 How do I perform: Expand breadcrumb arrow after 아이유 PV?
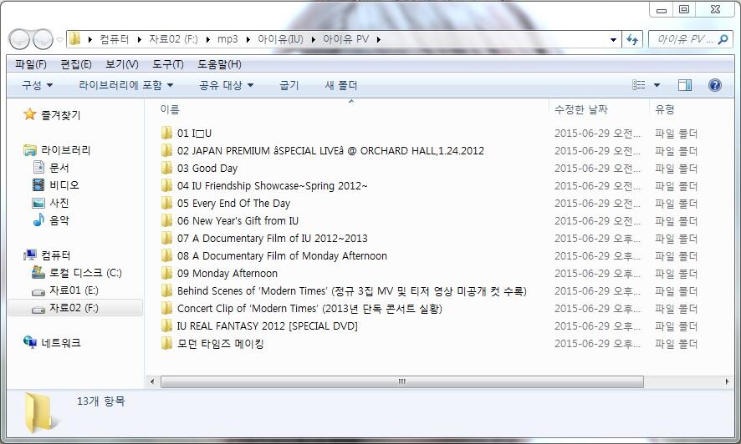379,39
